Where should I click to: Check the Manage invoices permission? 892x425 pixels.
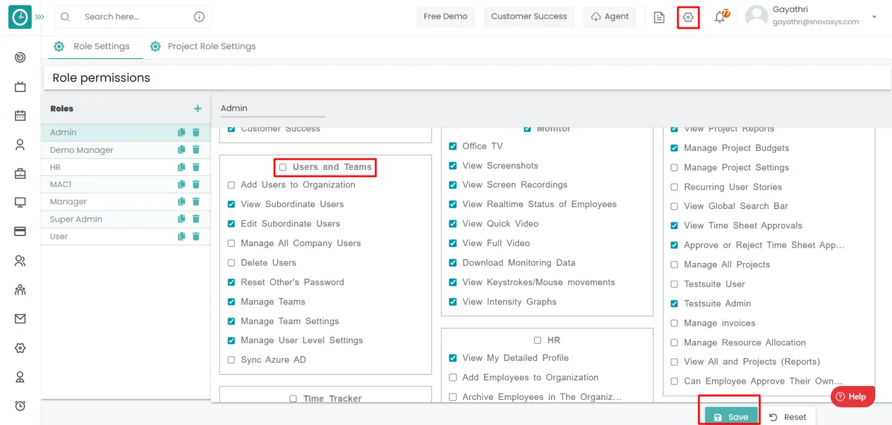(674, 323)
